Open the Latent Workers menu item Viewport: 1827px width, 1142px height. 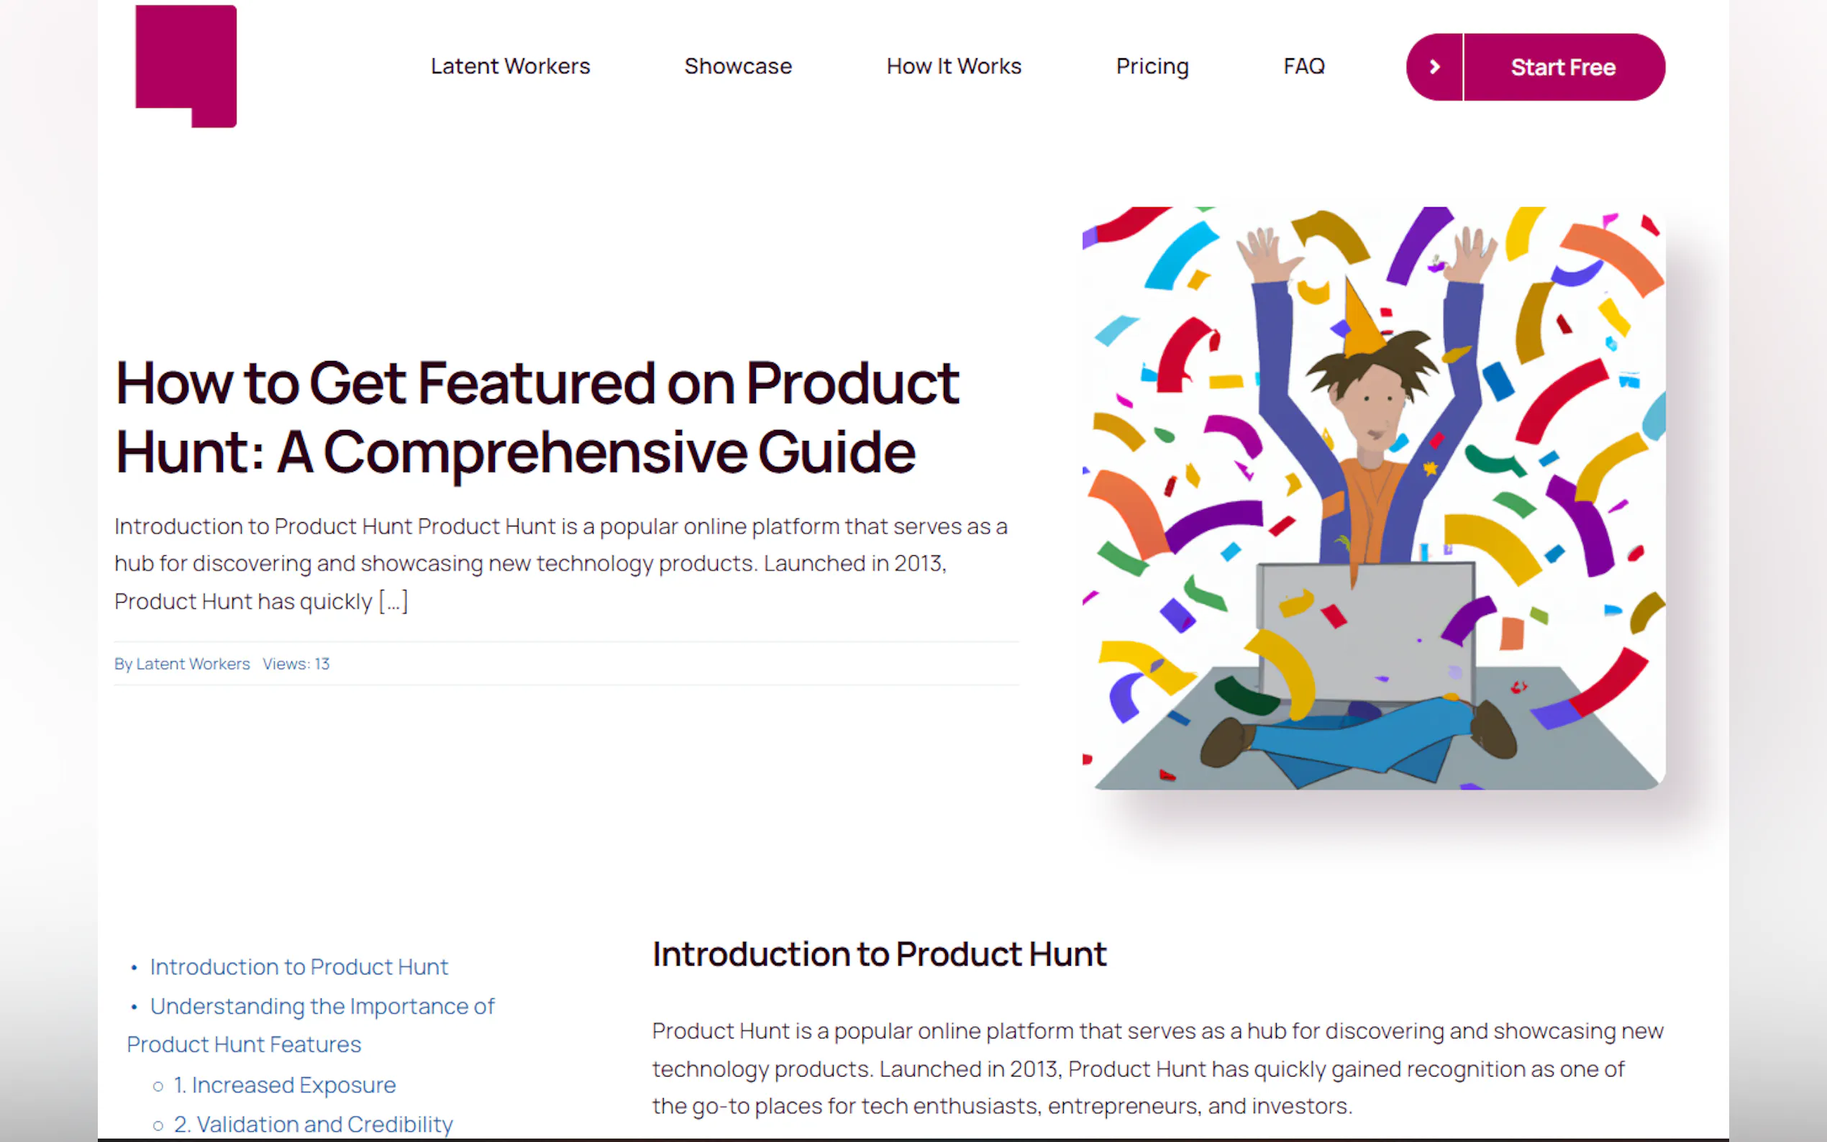(510, 66)
